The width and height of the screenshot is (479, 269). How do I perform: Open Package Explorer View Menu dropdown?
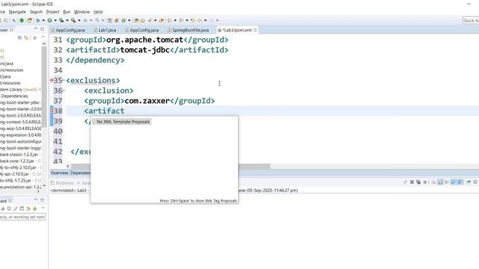43,37
